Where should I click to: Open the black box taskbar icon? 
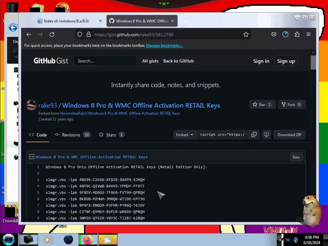click(x=28, y=240)
